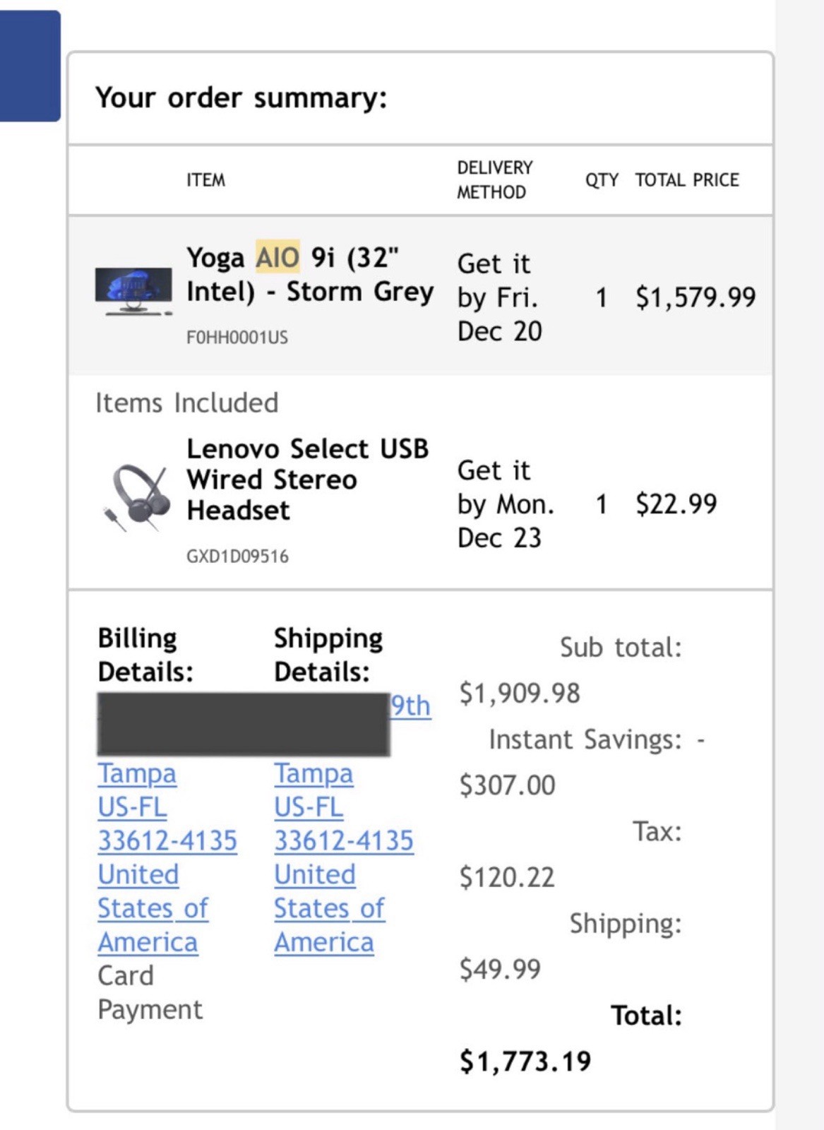The image size is (824, 1130).
Task: Click the Lenovo Select USB Wired Stereo Headset title
Action: (307, 479)
